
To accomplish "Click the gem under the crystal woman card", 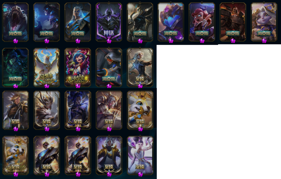I will tap(140, 174).
